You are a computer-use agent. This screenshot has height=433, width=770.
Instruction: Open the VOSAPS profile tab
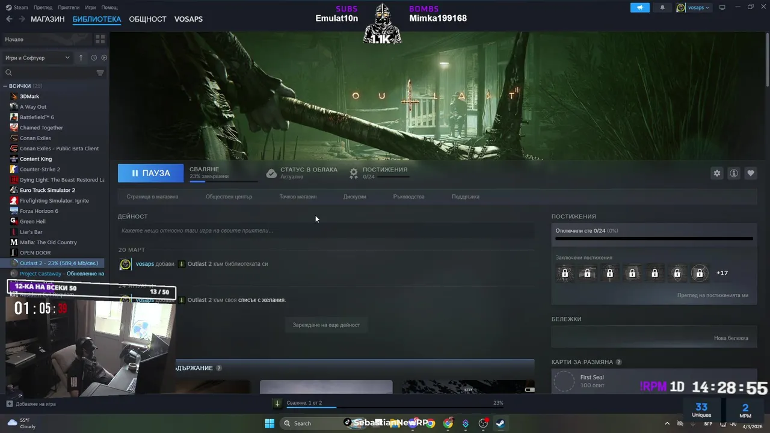tap(188, 19)
